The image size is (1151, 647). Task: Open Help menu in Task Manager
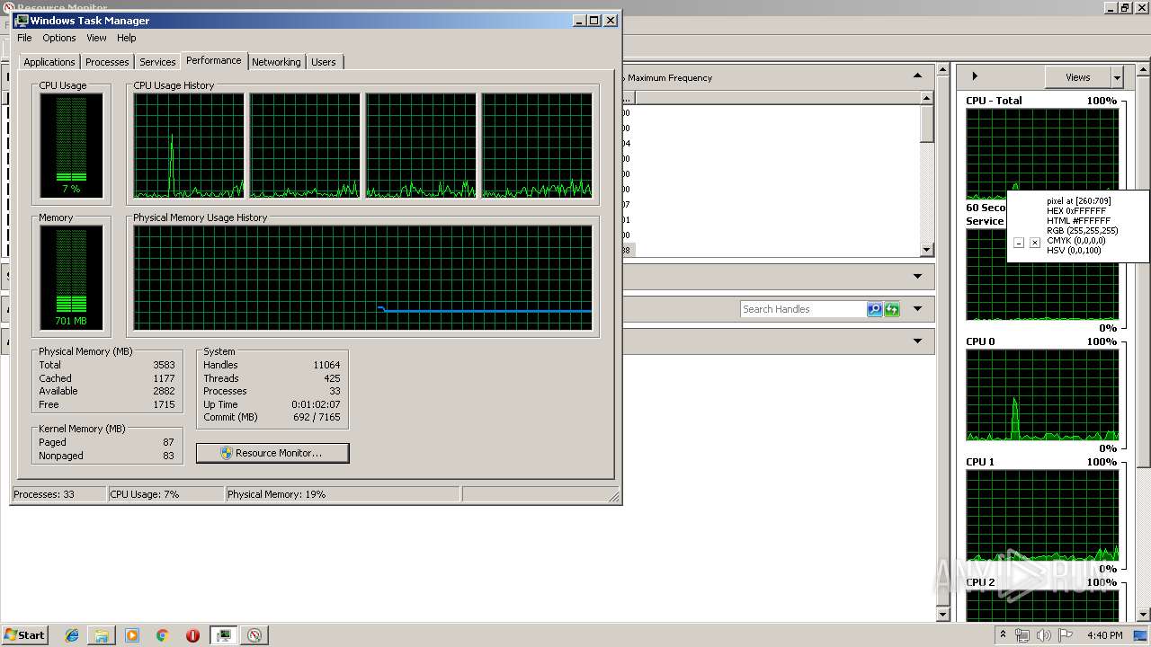[127, 38]
